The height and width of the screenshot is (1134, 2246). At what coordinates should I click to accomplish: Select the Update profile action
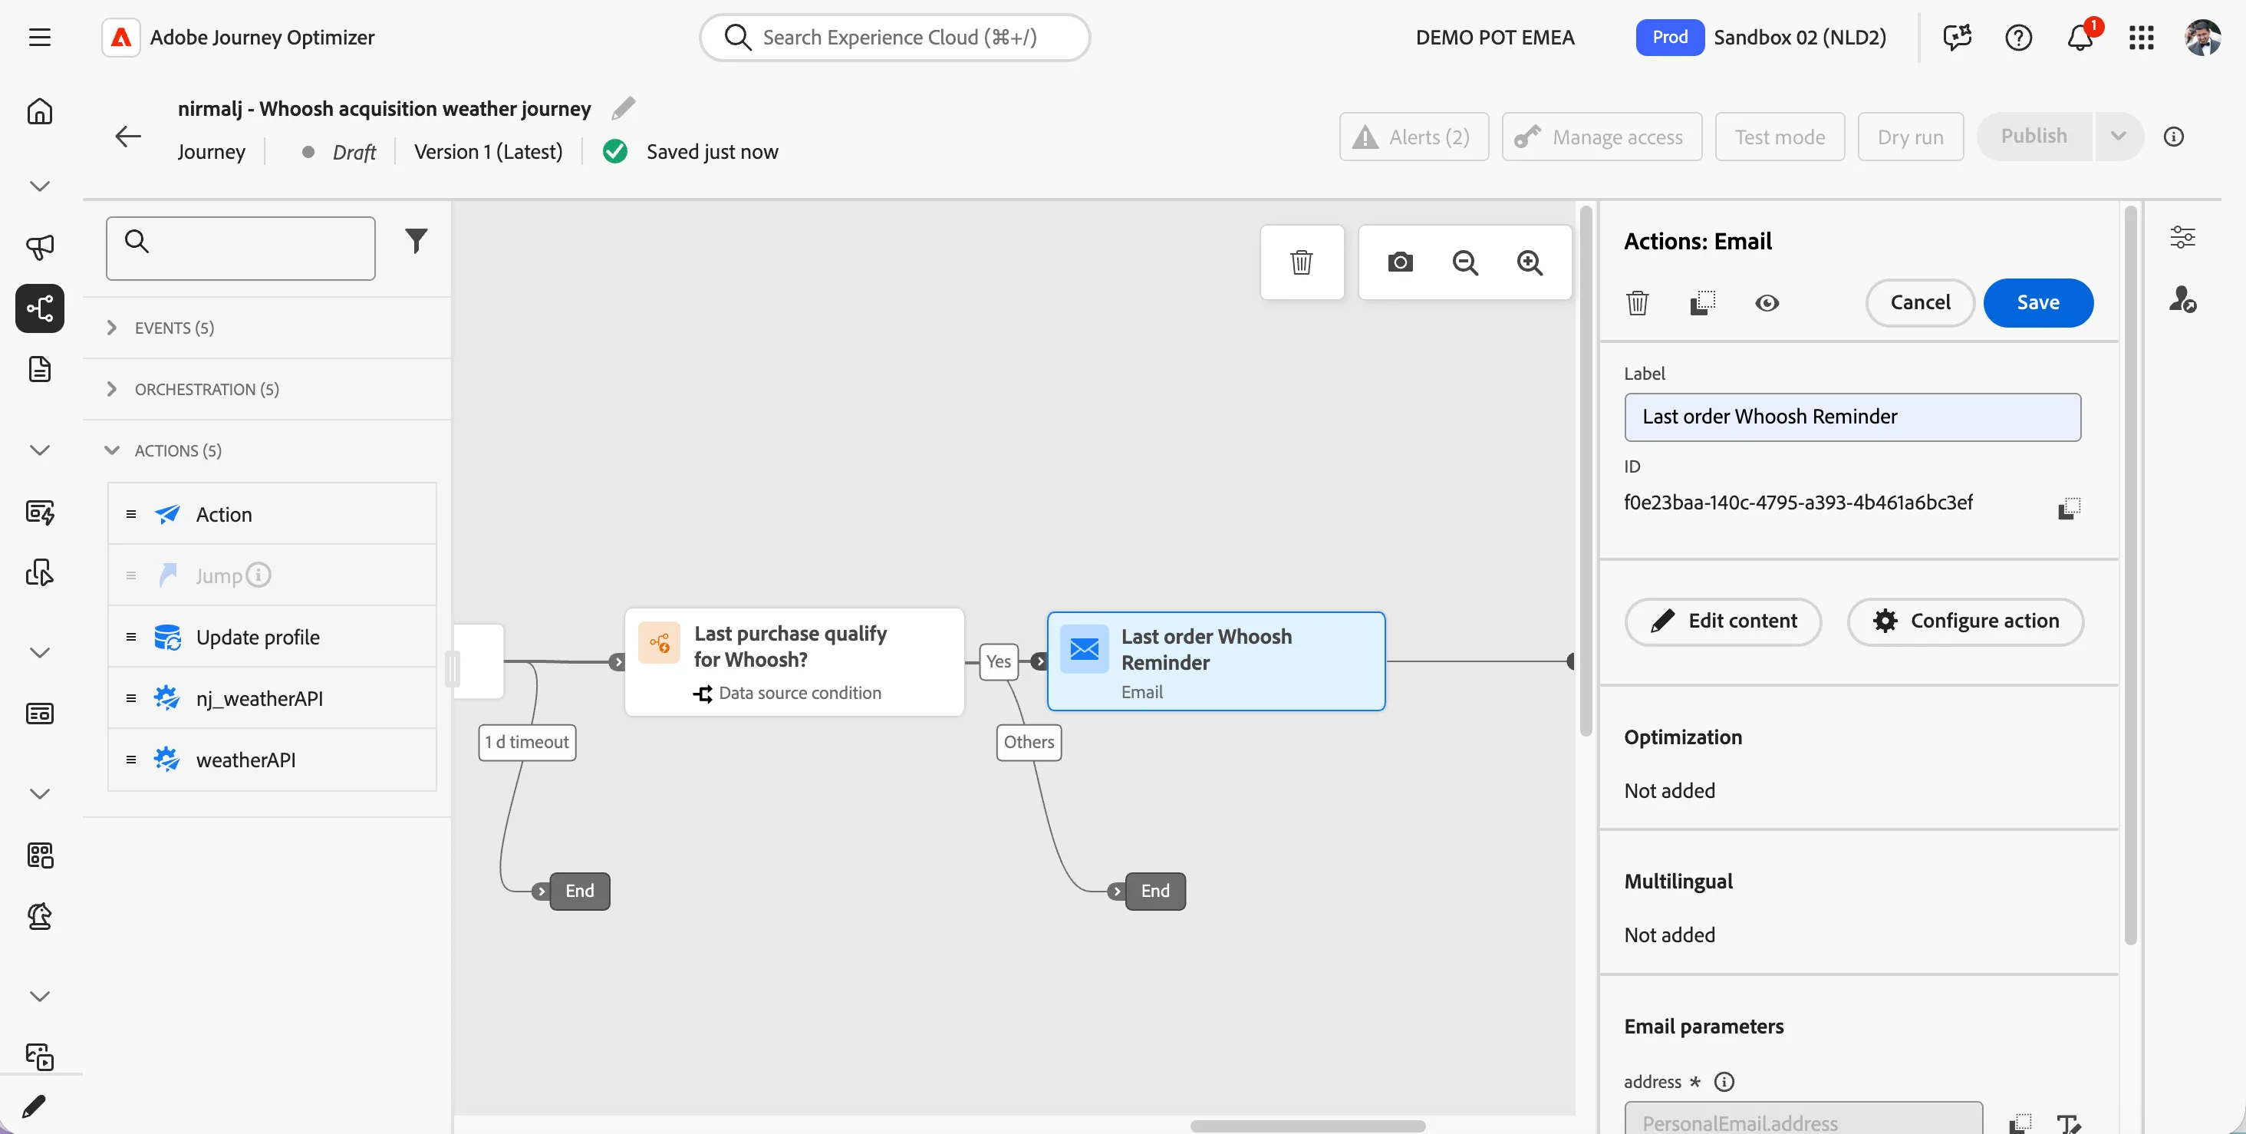(272, 637)
